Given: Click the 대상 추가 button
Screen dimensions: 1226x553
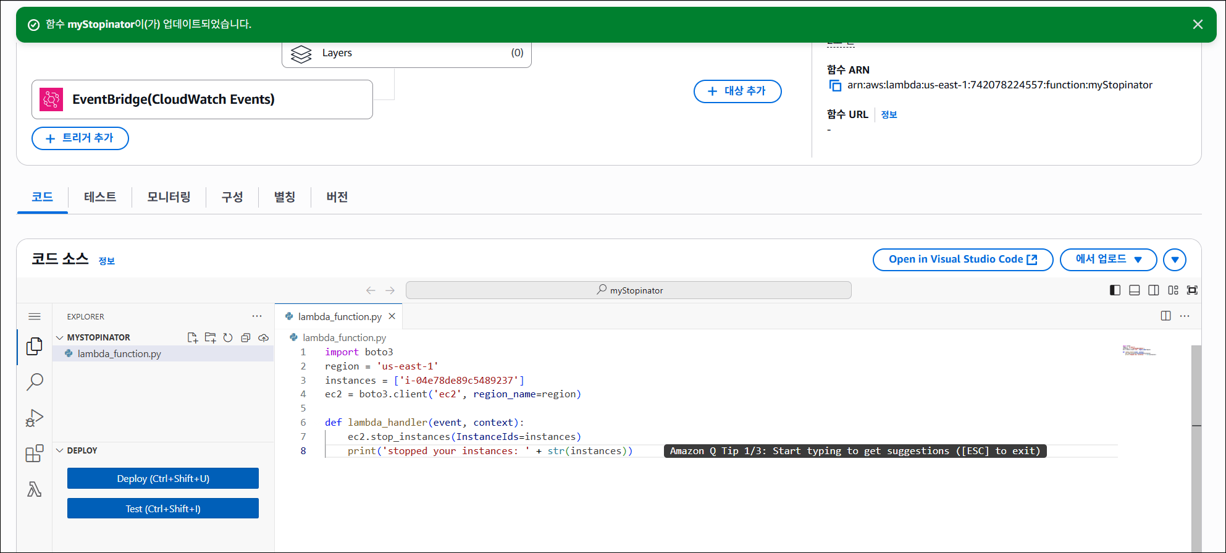Looking at the screenshot, I should (737, 91).
